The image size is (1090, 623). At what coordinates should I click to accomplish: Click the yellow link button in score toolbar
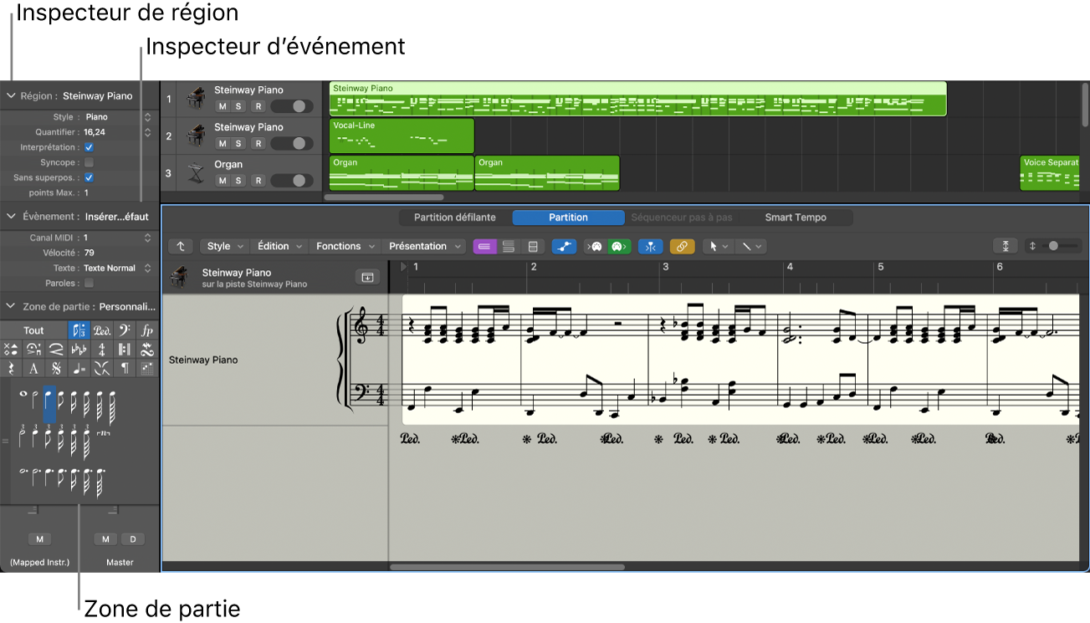[x=682, y=247]
